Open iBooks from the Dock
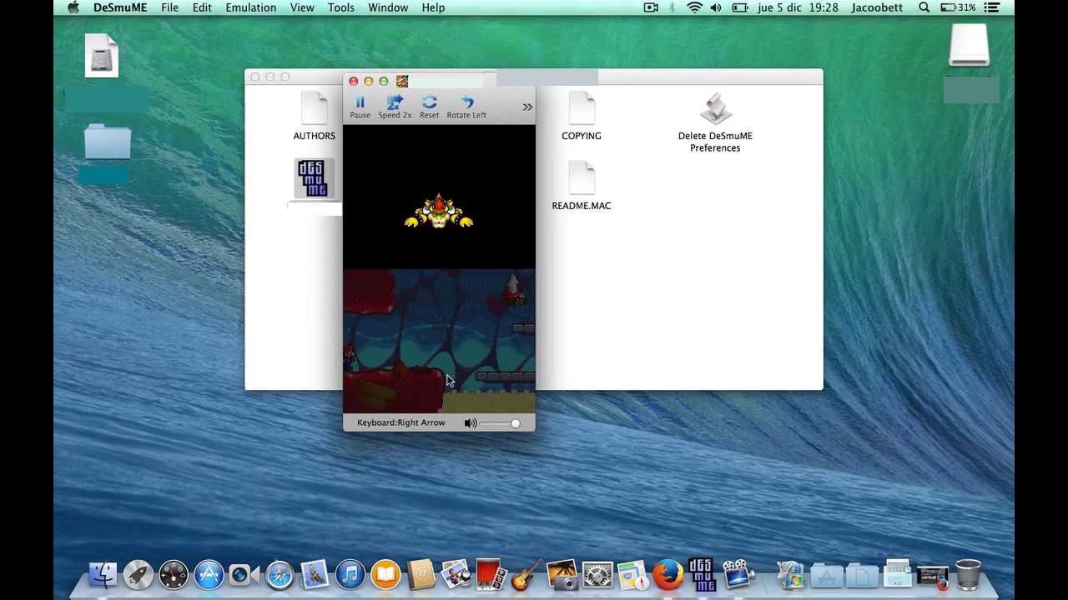 coord(385,575)
